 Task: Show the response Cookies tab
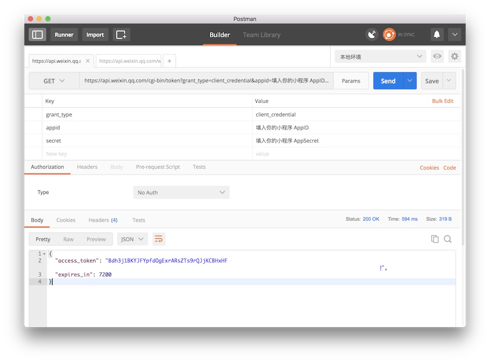(66, 220)
